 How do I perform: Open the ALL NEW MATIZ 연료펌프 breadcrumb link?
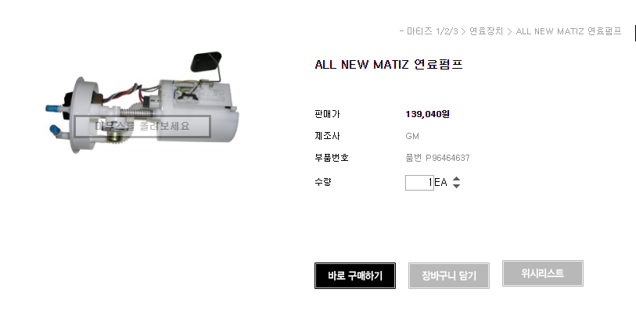(569, 31)
